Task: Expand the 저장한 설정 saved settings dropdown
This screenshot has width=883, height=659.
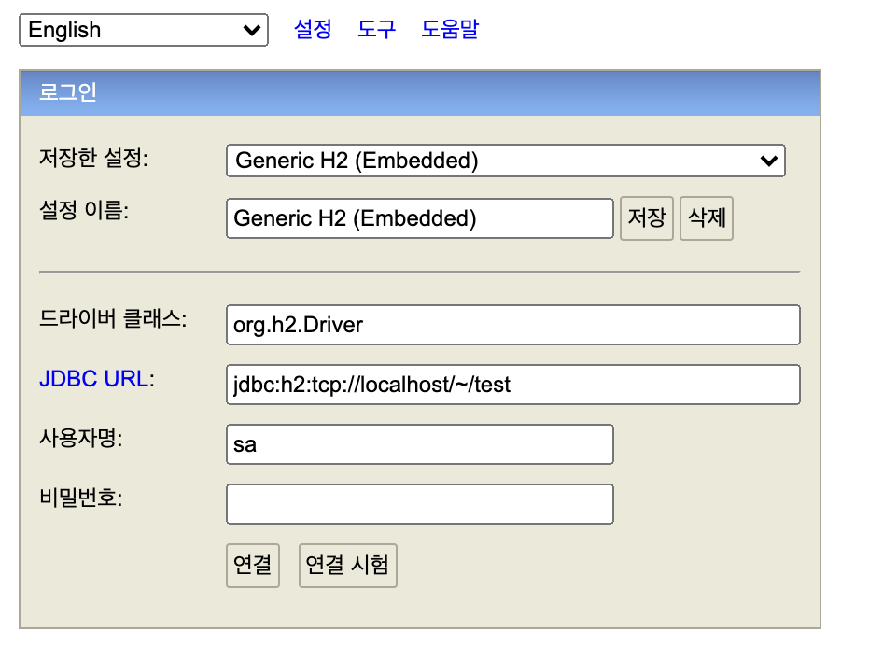Action: [x=505, y=161]
